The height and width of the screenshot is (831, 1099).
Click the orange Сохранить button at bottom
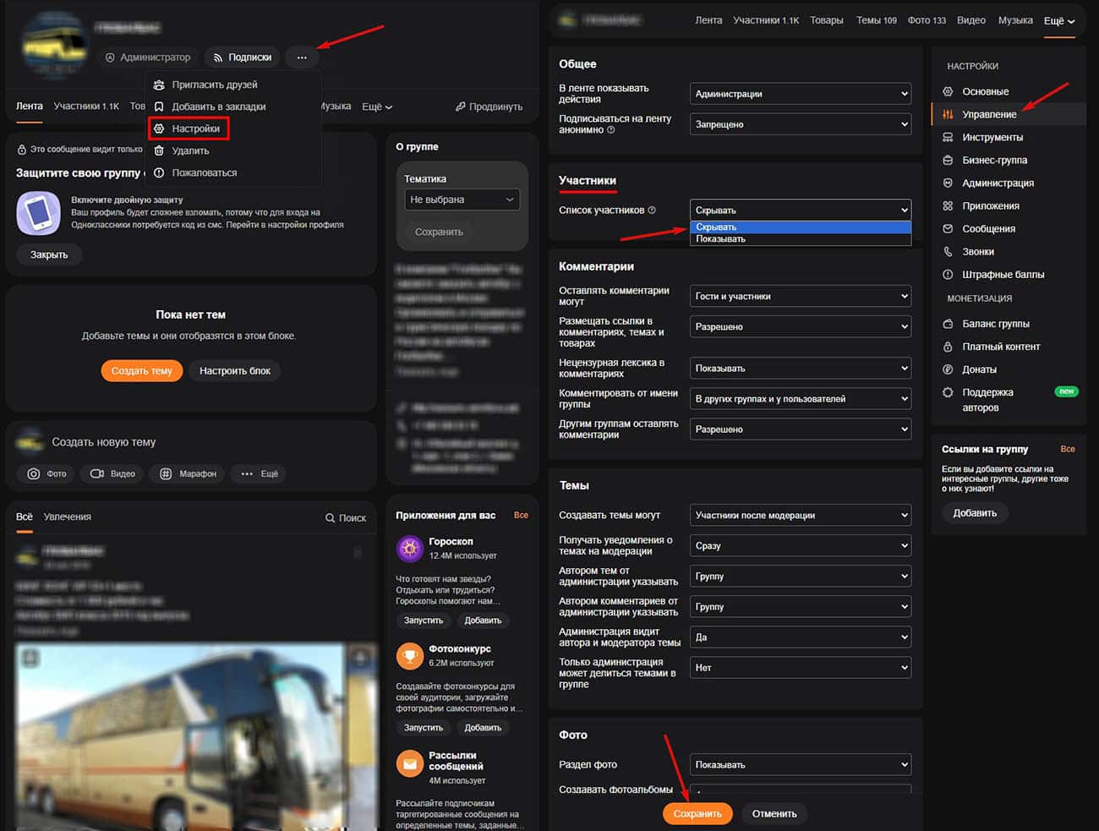[697, 813]
